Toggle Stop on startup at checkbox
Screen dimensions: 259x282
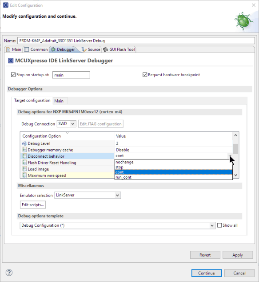[x=13, y=75]
